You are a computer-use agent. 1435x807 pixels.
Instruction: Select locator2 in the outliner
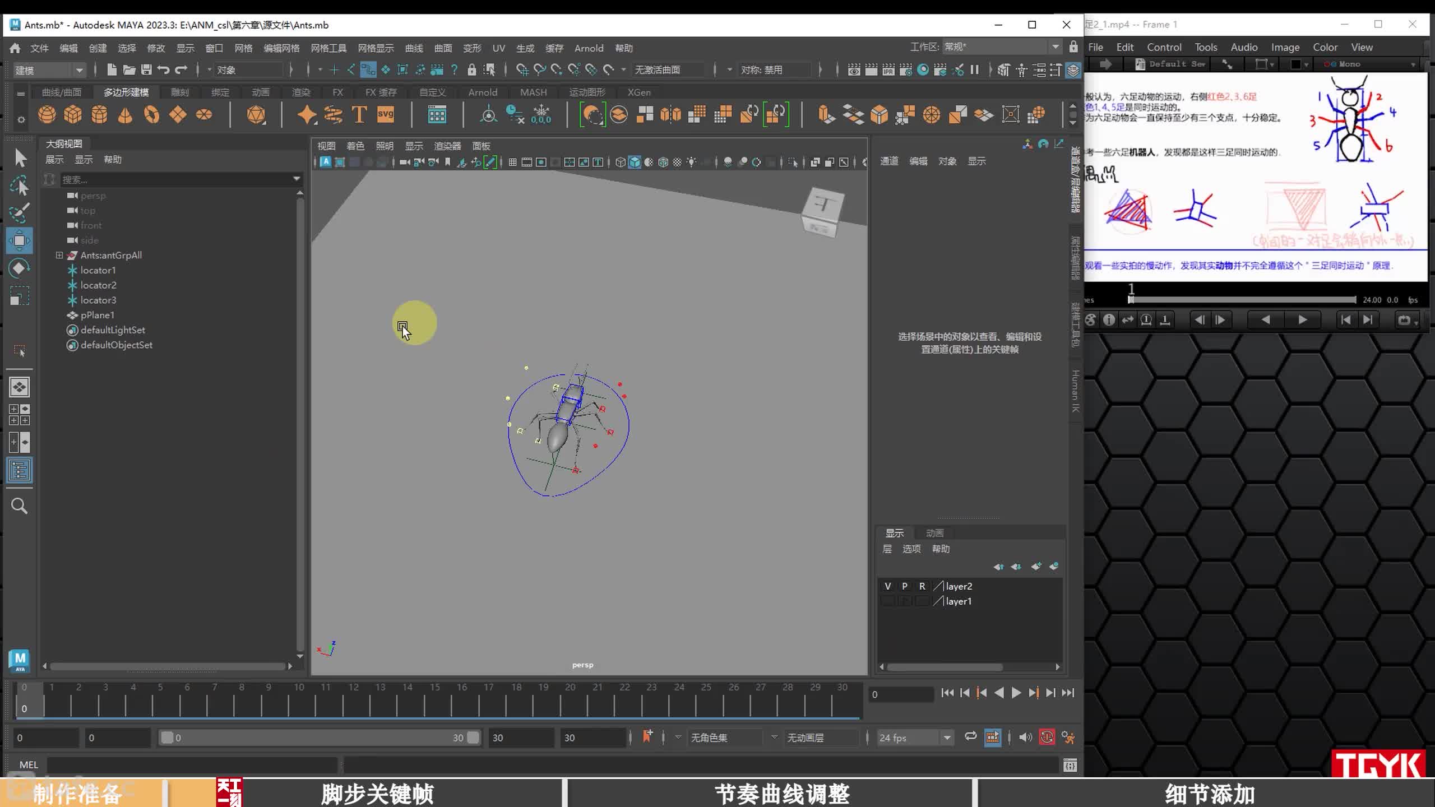tap(98, 285)
